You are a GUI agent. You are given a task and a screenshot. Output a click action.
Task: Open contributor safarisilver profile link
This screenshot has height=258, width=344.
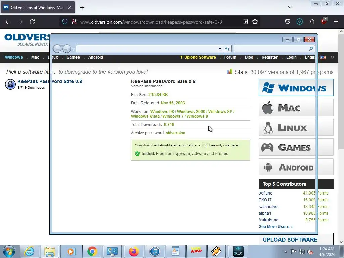(x=269, y=207)
